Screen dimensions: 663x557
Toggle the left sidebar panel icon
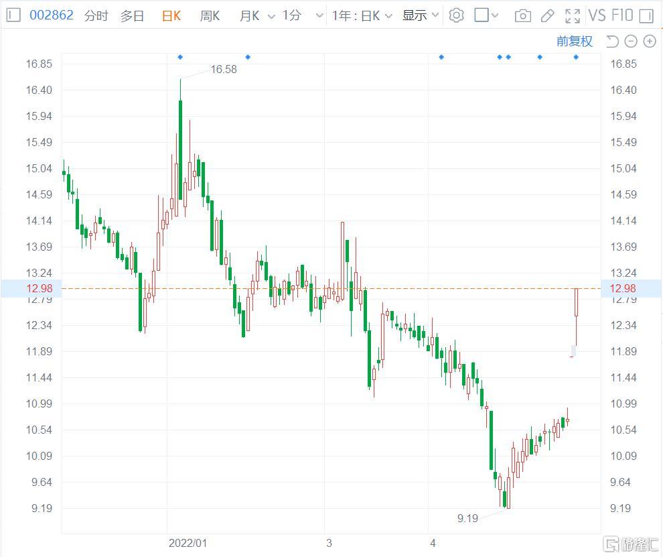click(13, 15)
